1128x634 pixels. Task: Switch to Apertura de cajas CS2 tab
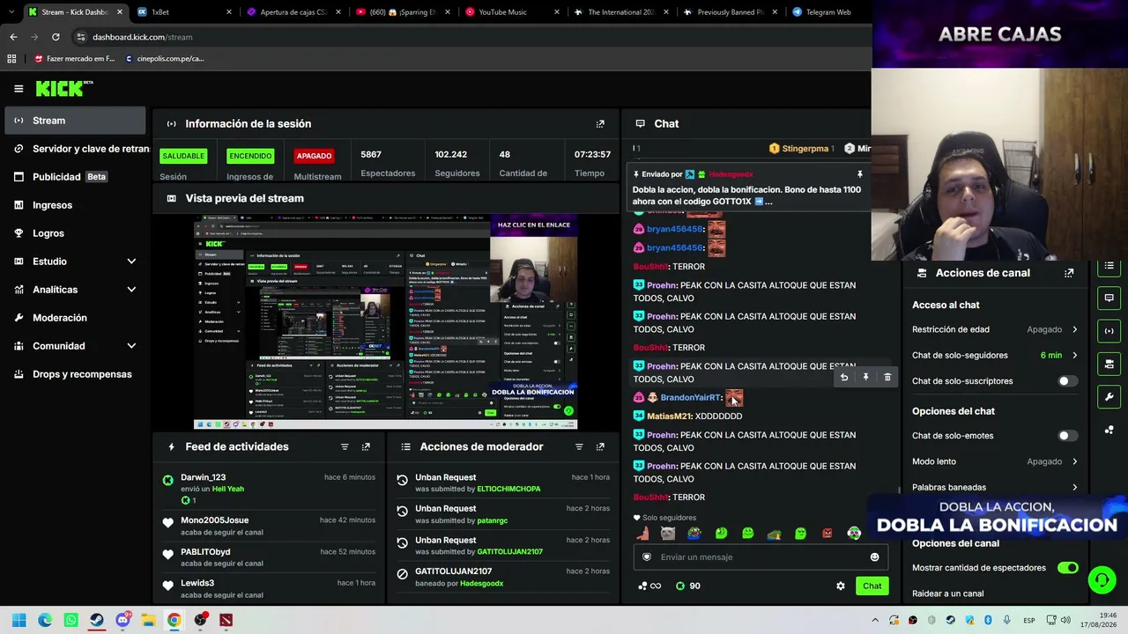pos(292,12)
